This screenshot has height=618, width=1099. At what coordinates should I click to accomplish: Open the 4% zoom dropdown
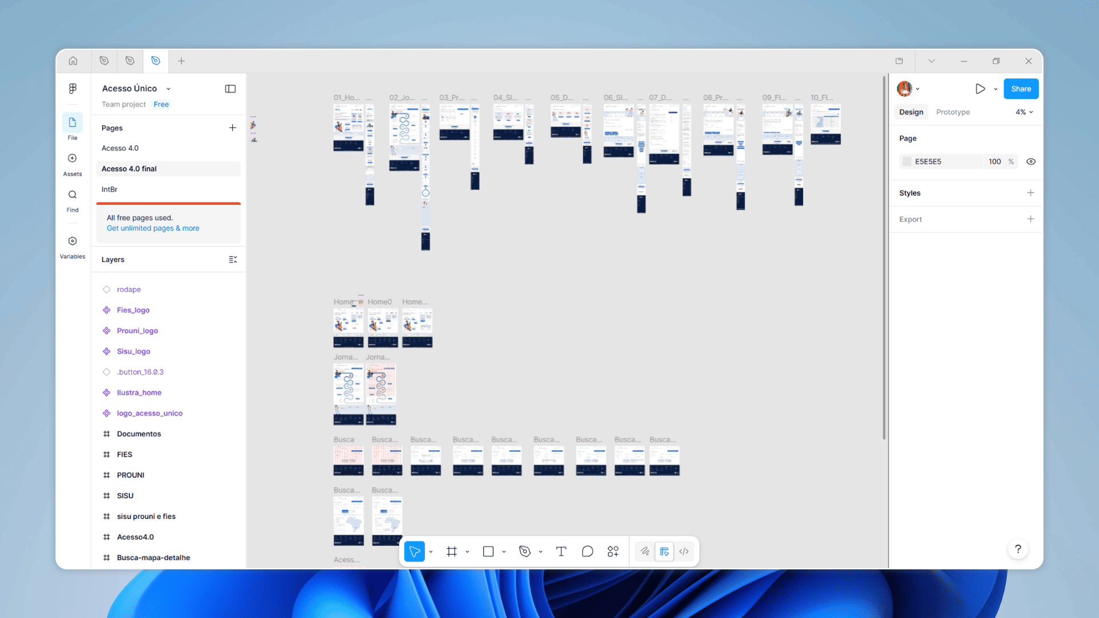pos(1024,112)
